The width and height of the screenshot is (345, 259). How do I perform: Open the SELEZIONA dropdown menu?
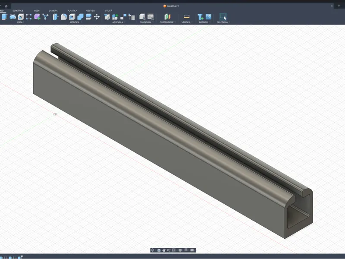click(223, 22)
